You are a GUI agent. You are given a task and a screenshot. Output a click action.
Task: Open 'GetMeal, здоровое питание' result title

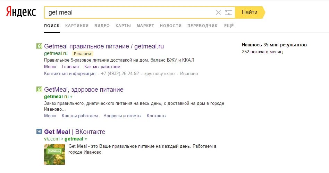point(84,90)
